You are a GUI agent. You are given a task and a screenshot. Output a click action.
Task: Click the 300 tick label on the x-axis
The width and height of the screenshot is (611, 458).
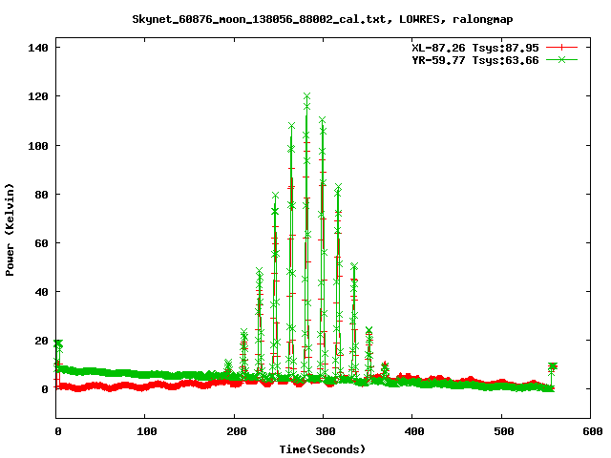(x=326, y=431)
